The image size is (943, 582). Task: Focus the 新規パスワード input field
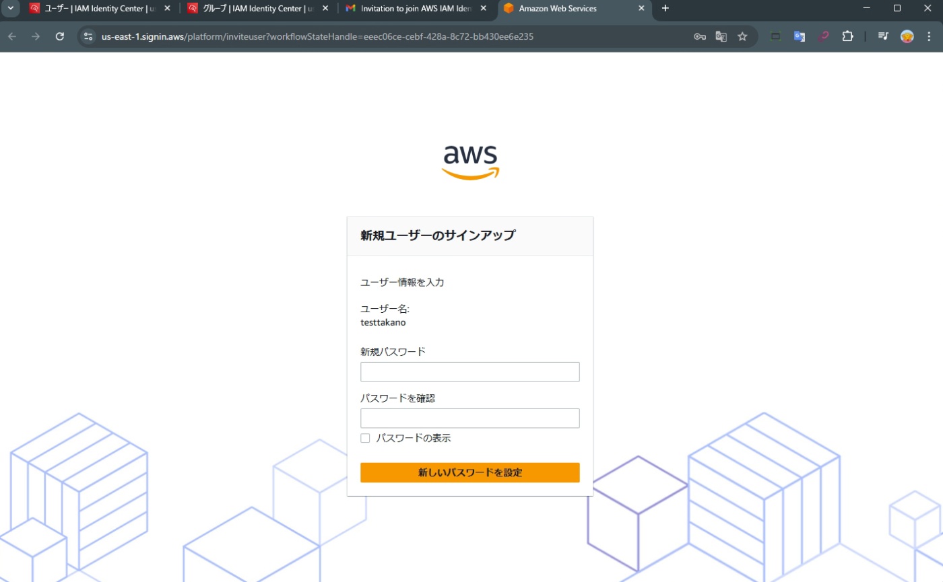(x=470, y=372)
